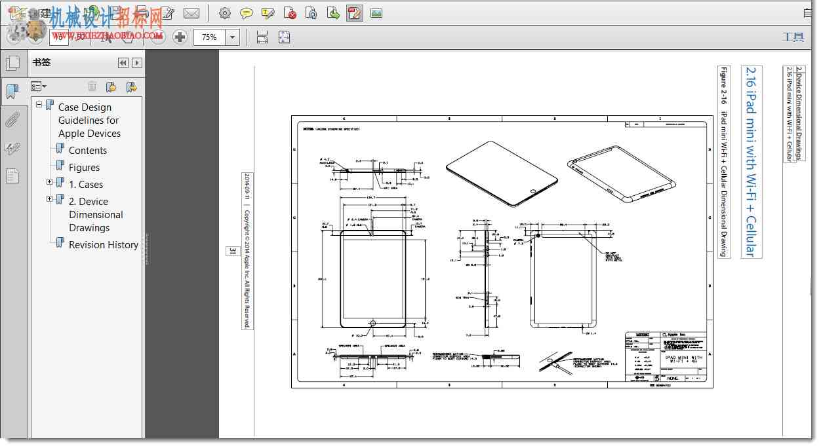Click the iPad mini dimensional drawing page
The width and height of the screenshot is (821, 448).
pyautogui.click(x=502, y=252)
